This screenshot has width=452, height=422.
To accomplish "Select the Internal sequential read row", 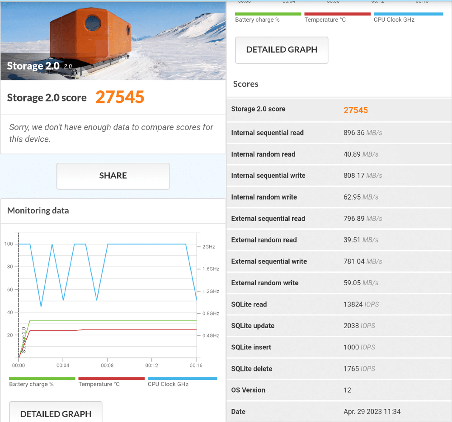I will click(x=339, y=133).
